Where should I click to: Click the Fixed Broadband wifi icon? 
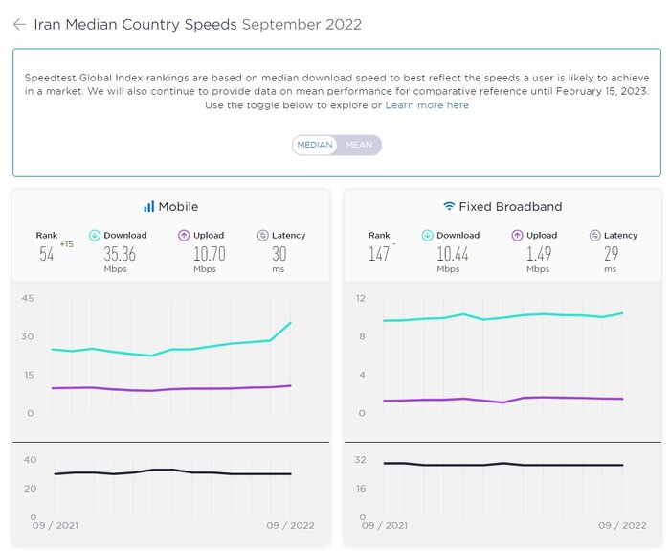tap(449, 206)
